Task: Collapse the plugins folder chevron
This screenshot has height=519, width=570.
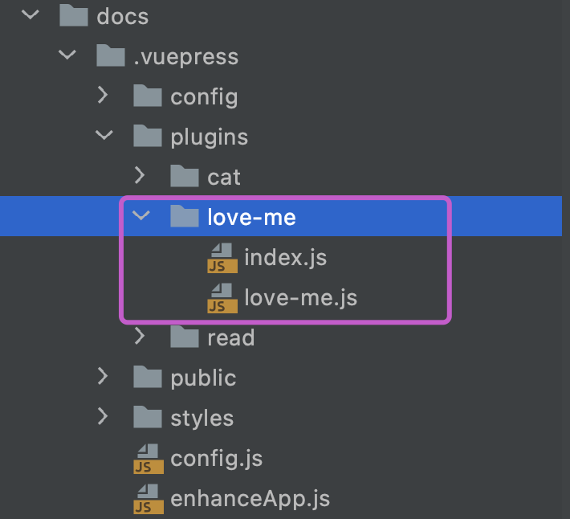Action: point(104,137)
